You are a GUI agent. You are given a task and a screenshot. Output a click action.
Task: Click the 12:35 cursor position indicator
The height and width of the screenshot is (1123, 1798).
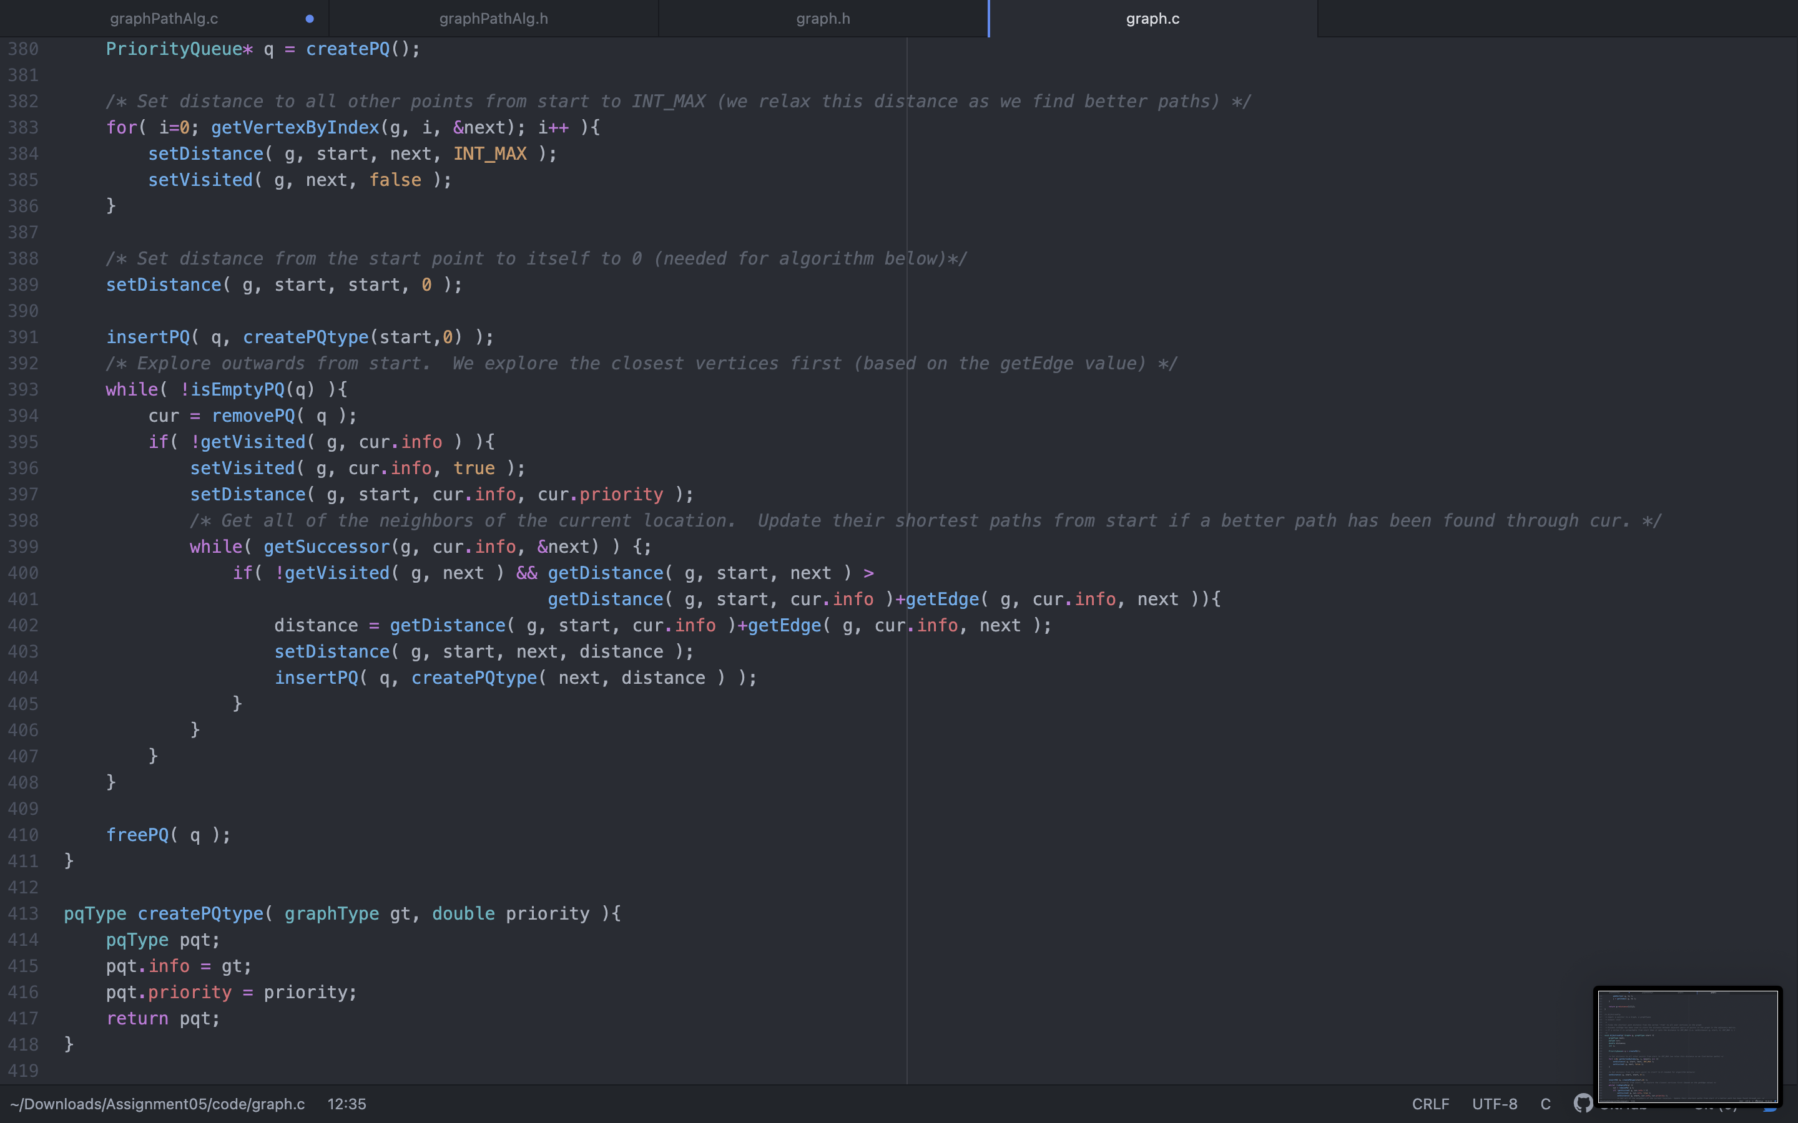click(347, 1104)
